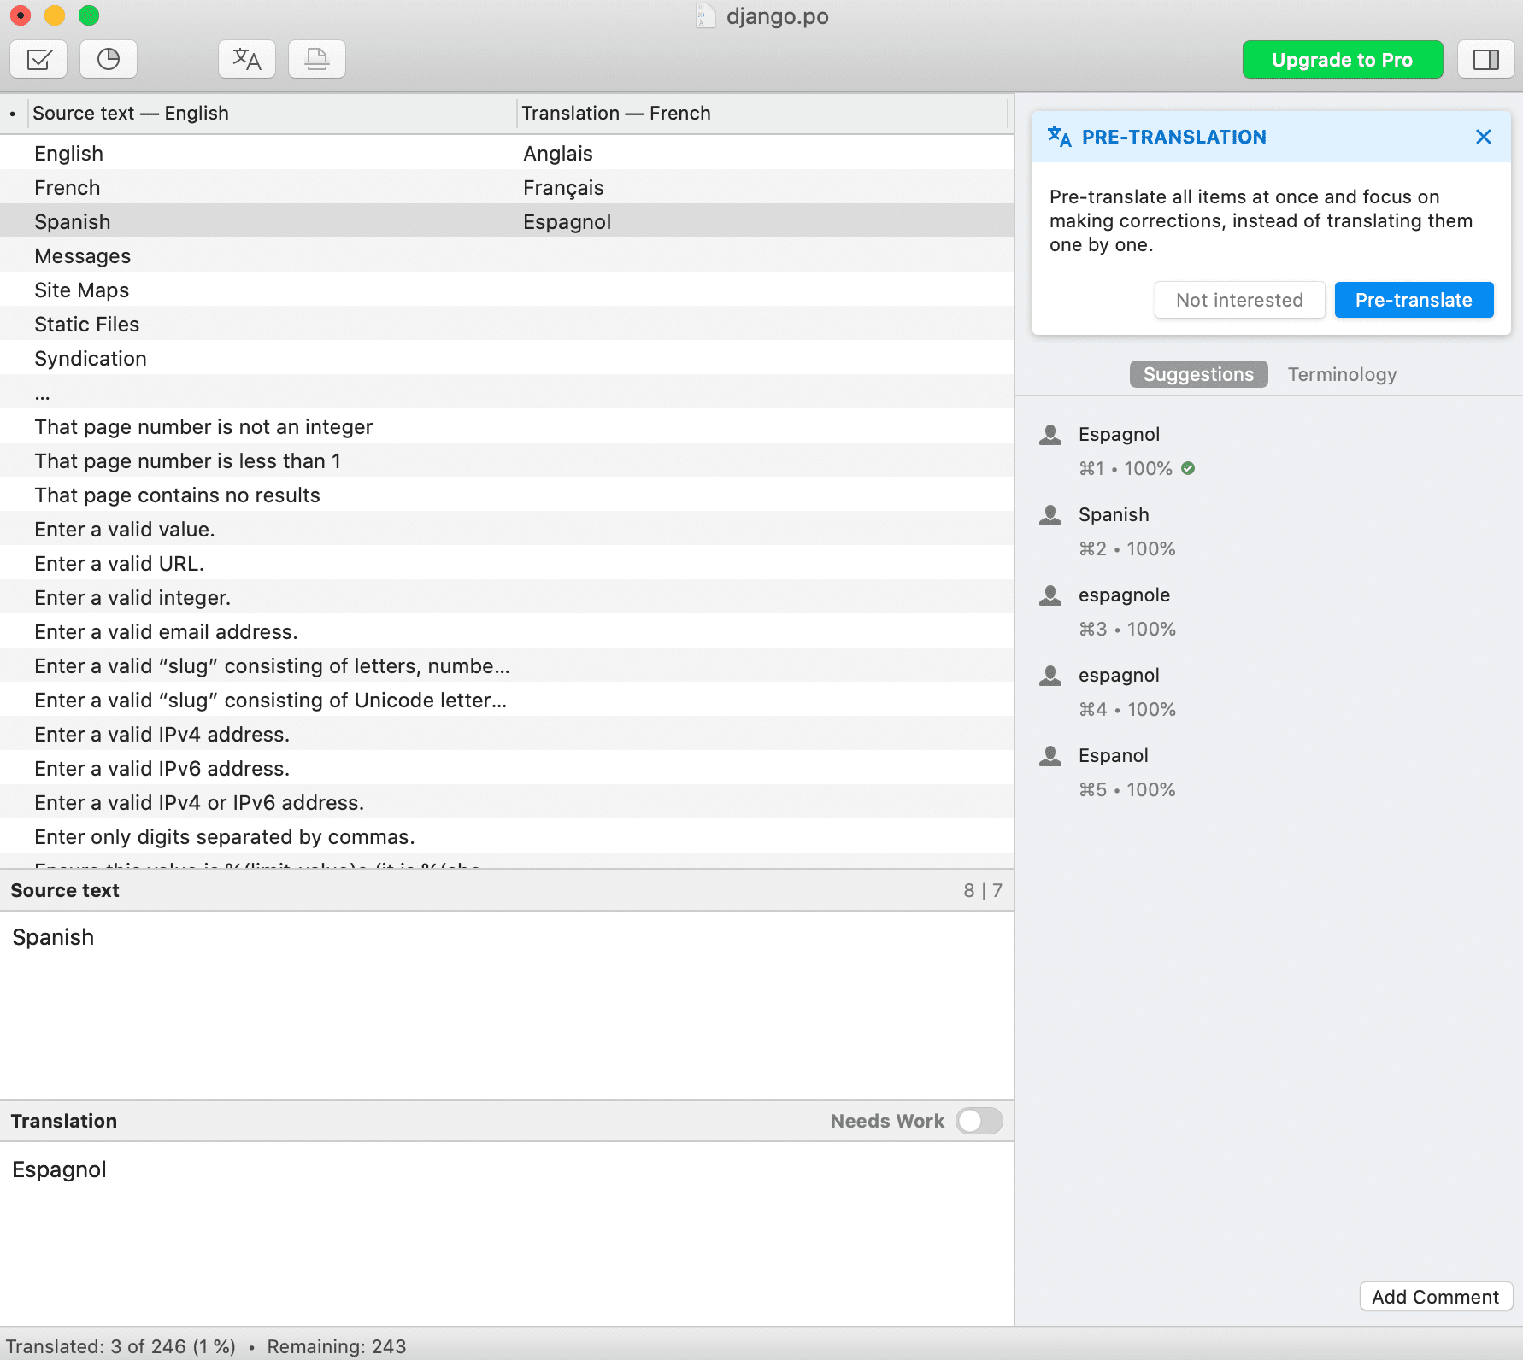Select 'Enter a valid IPv4 or IPv6 address.'
The height and width of the screenshot is (1360, 1523).
pos(507,802)
